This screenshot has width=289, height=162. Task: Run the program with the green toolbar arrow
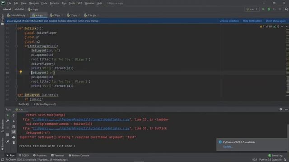coord(263,9)
